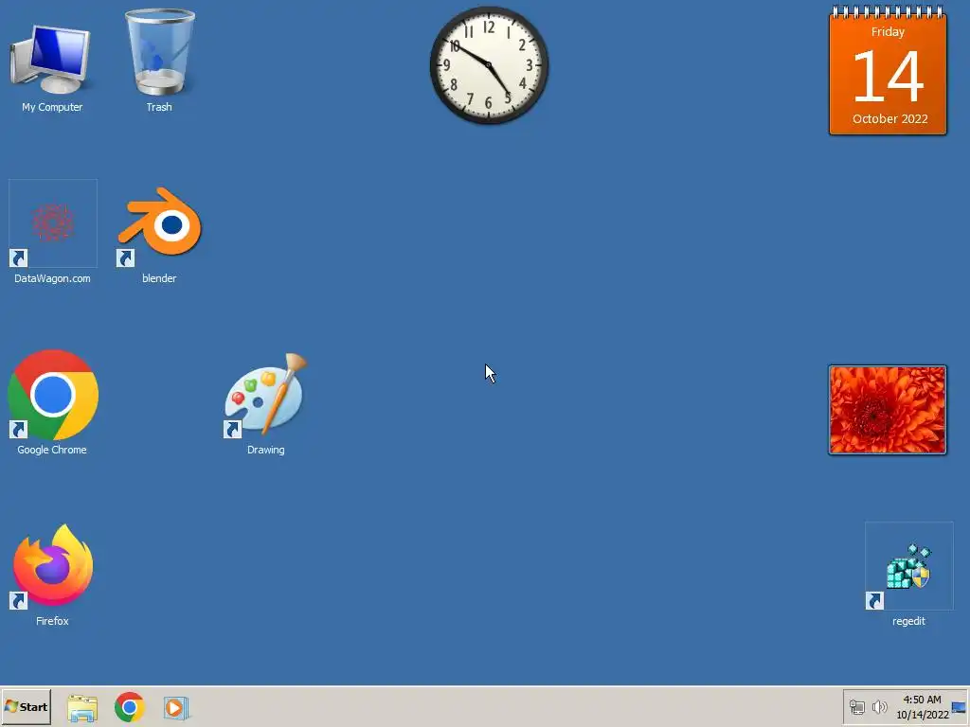Click the orange calendar gadget

(x=888, y=70)
